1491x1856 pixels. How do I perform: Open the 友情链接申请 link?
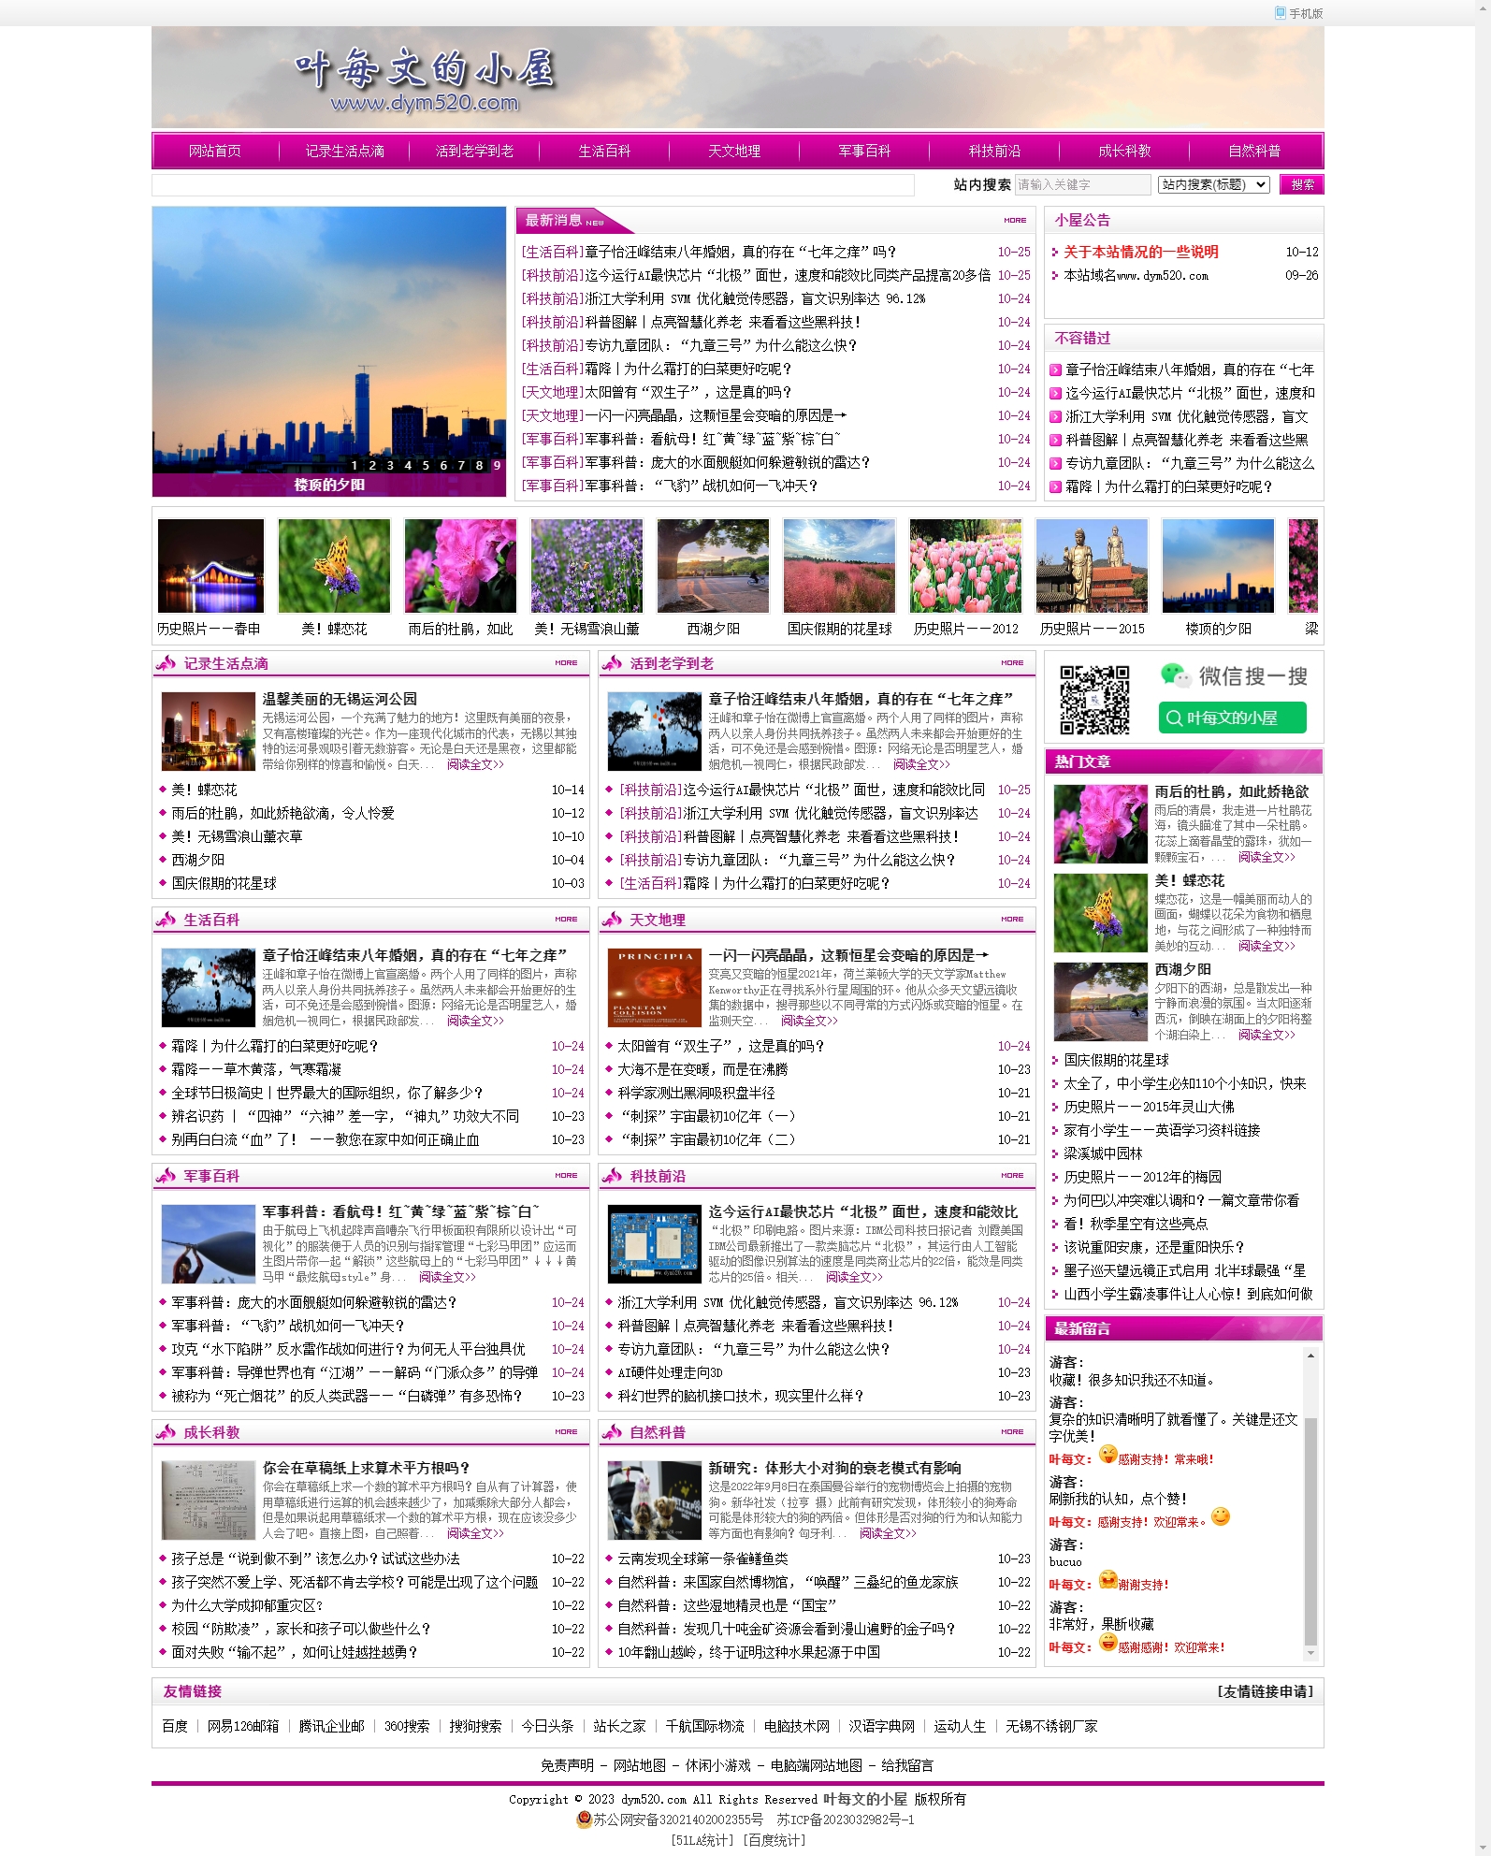pyautogui.click(x=1265, y=1691)
